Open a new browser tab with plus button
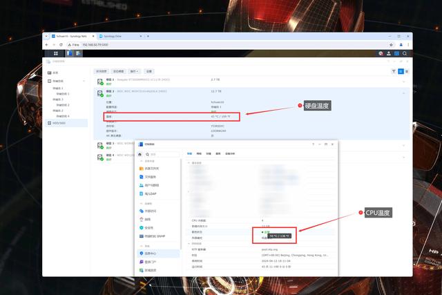This screenshot has height=295, width=442. (x=148, y=36)
